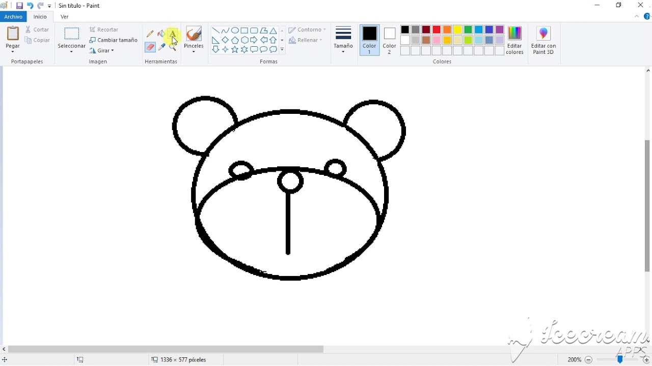Click the zoom out minus button
Viewport: 652px width, 366px height.
click(588, 359)
